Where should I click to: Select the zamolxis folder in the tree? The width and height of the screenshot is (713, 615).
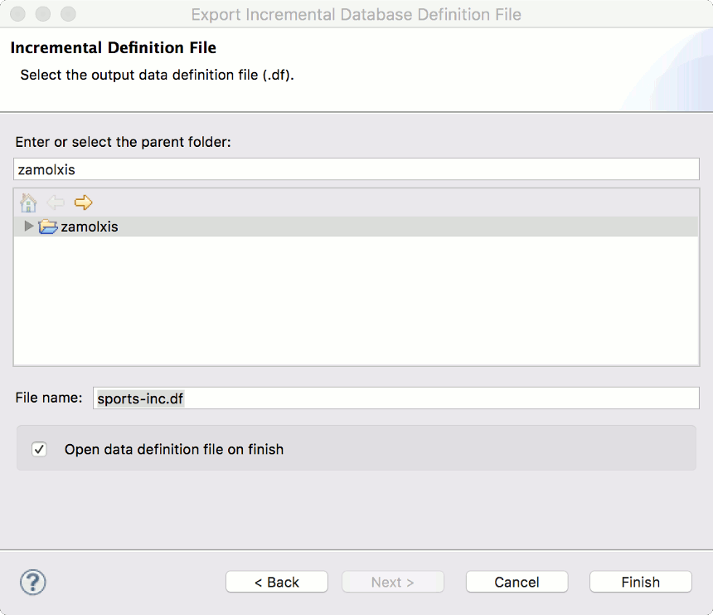pyautogui.click(x=90, y=227)
